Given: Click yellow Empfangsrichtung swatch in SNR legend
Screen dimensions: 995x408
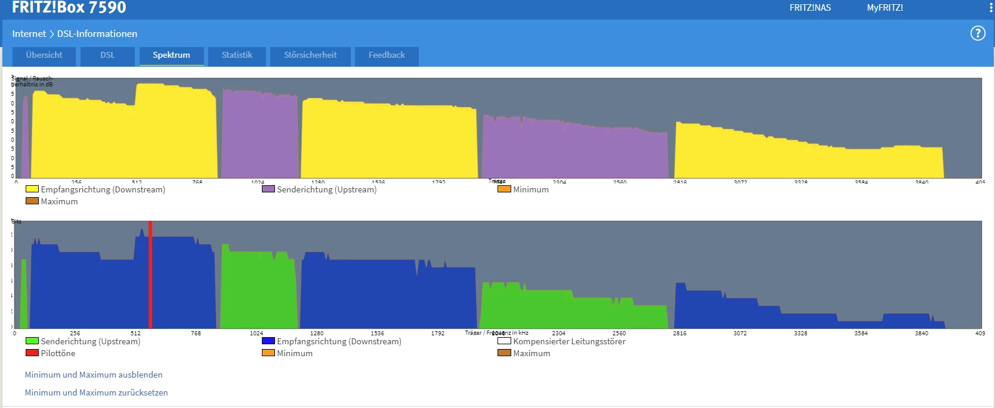Looking at the screenshot, I should coord(32,189).
